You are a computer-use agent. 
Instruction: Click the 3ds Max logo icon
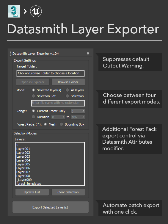click(x=14, y=11)
